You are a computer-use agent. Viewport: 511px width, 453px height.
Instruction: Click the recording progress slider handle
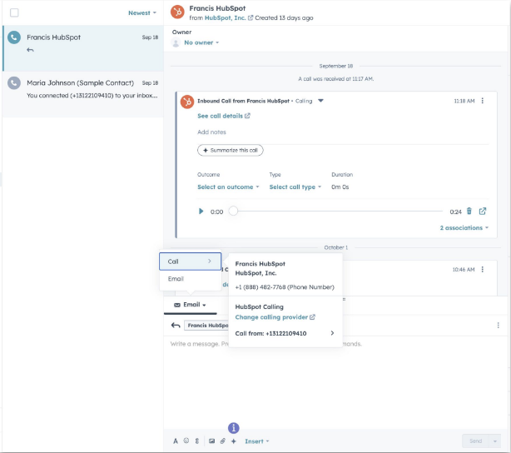pyautogui.click(x=233, y=211)
